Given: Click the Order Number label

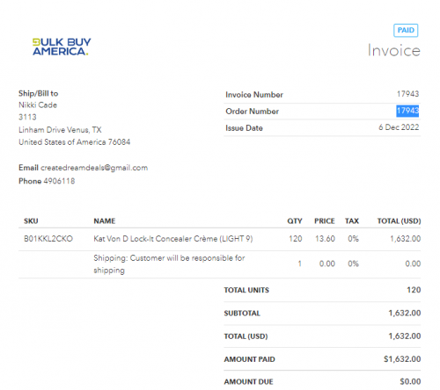Looking at the screenshot, I should 253,112.
